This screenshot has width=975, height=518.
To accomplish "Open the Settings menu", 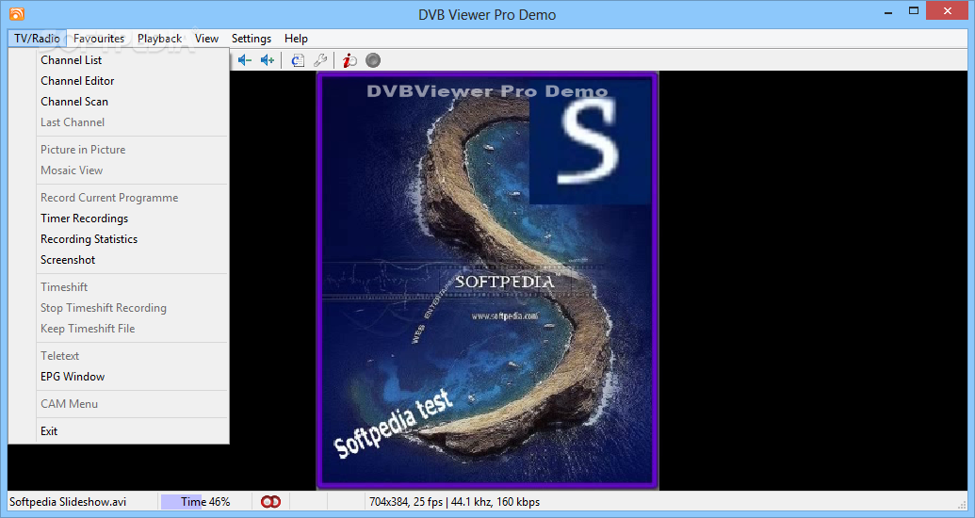I will 252,39.
